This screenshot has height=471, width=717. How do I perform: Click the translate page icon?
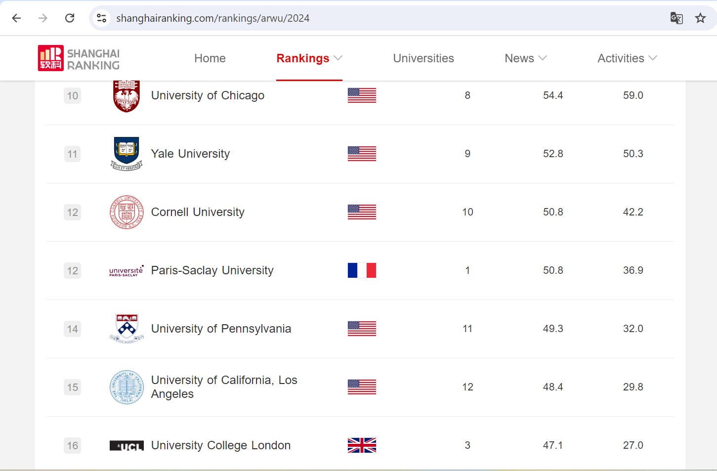coord(676,18)
